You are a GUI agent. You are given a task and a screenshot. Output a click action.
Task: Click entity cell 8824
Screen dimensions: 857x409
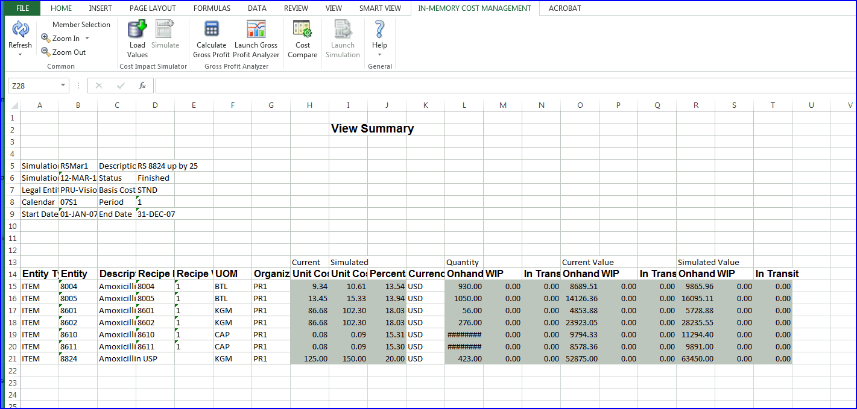[78, 358]
